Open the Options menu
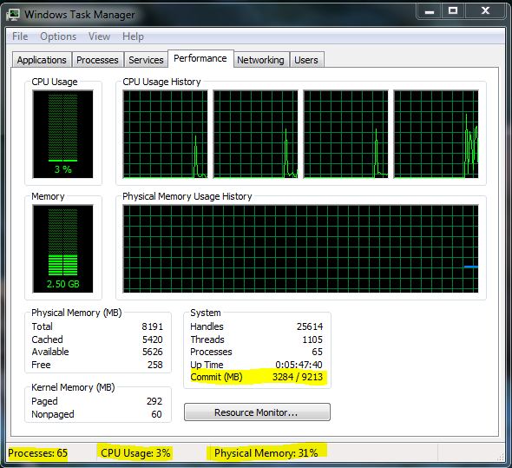 (x=58, y=36)
